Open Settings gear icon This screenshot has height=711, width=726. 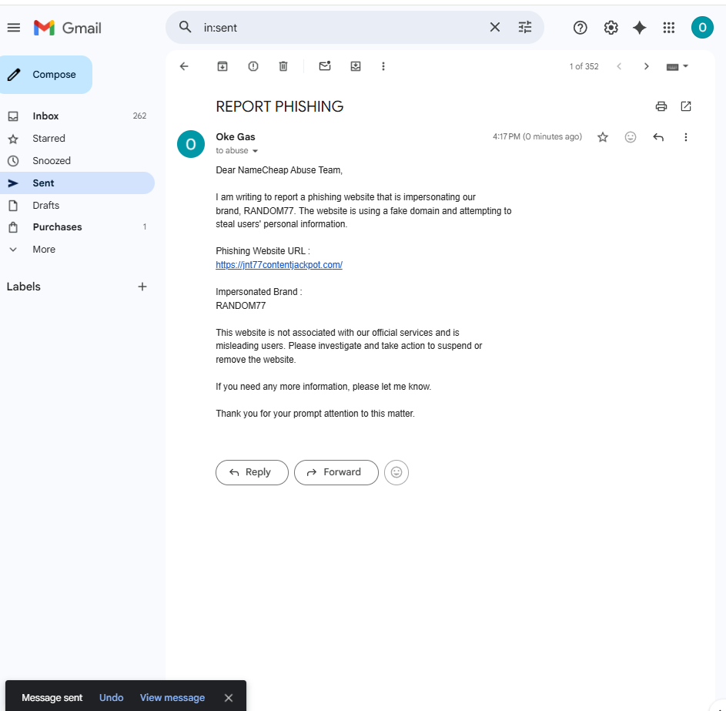click(x=611, y=28)
